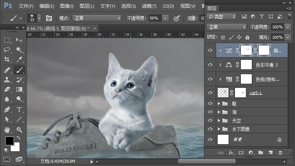Open the 编辑(E) menu
Image resolution: width=295 pixels, height=166 pixels.
[47, 6]
